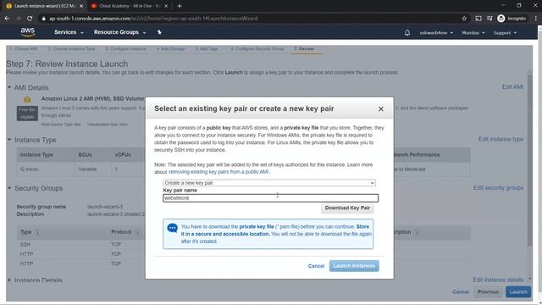
Task: Reload the page with refresh icon
Action: click(30, 19)
